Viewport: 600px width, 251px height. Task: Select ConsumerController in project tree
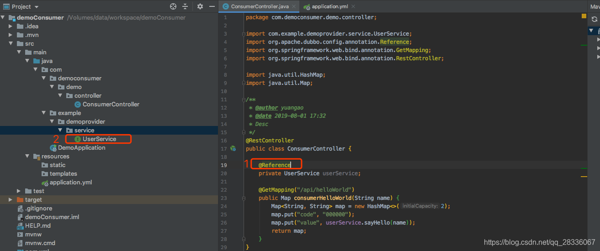coord(111,105)
